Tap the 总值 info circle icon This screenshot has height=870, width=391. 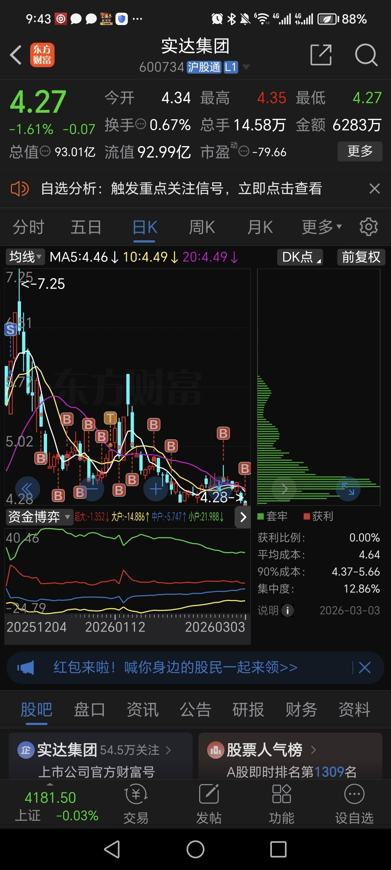45,151
